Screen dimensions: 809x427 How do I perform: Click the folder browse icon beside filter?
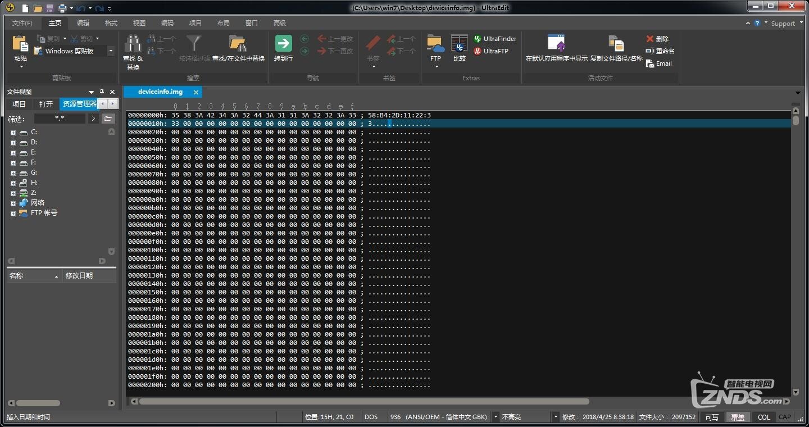point(108,119)
